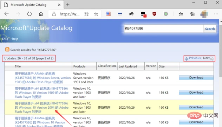Select the Microsoft Update Catalog tab

[x=32, y=5]
